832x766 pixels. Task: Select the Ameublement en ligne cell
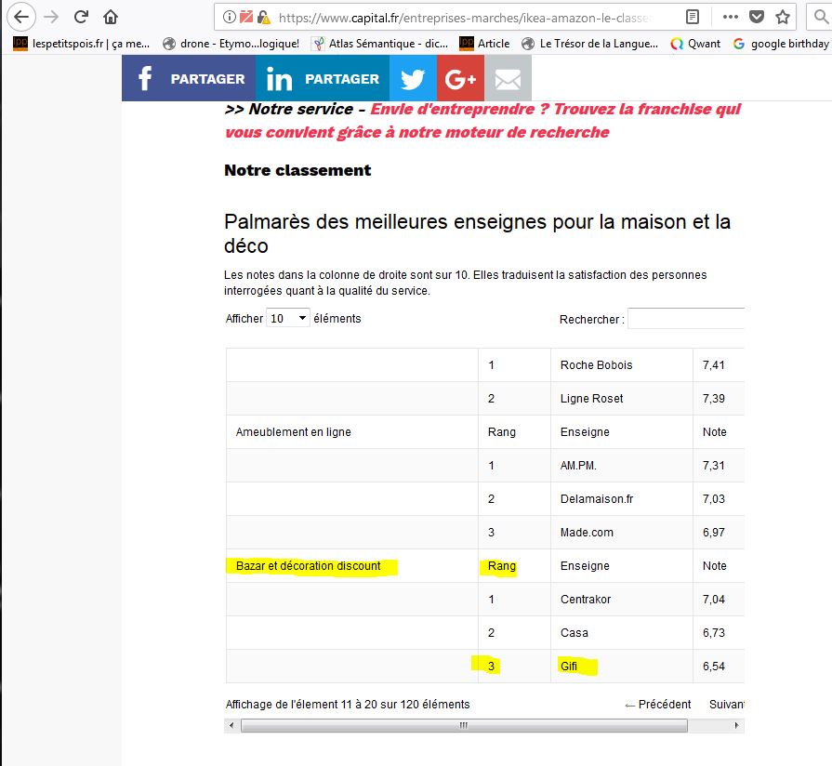click(x=352, y=431)
